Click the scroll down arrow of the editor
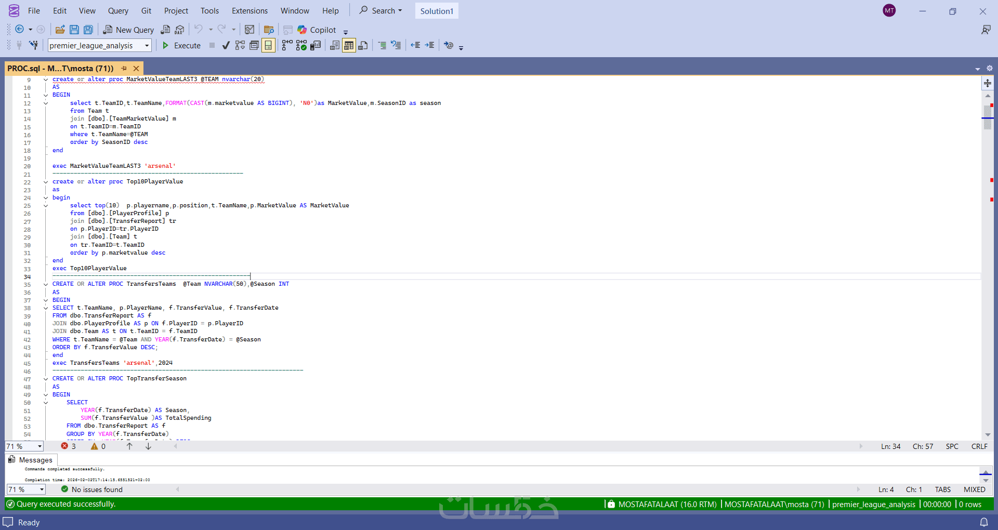 [988, 435]
